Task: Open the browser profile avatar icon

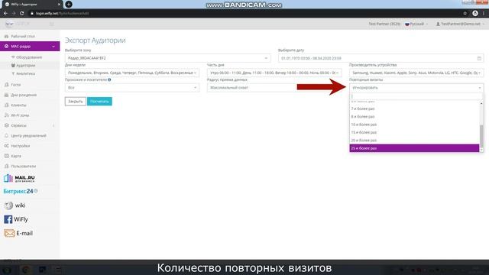Action: click(x=475, y=14)
